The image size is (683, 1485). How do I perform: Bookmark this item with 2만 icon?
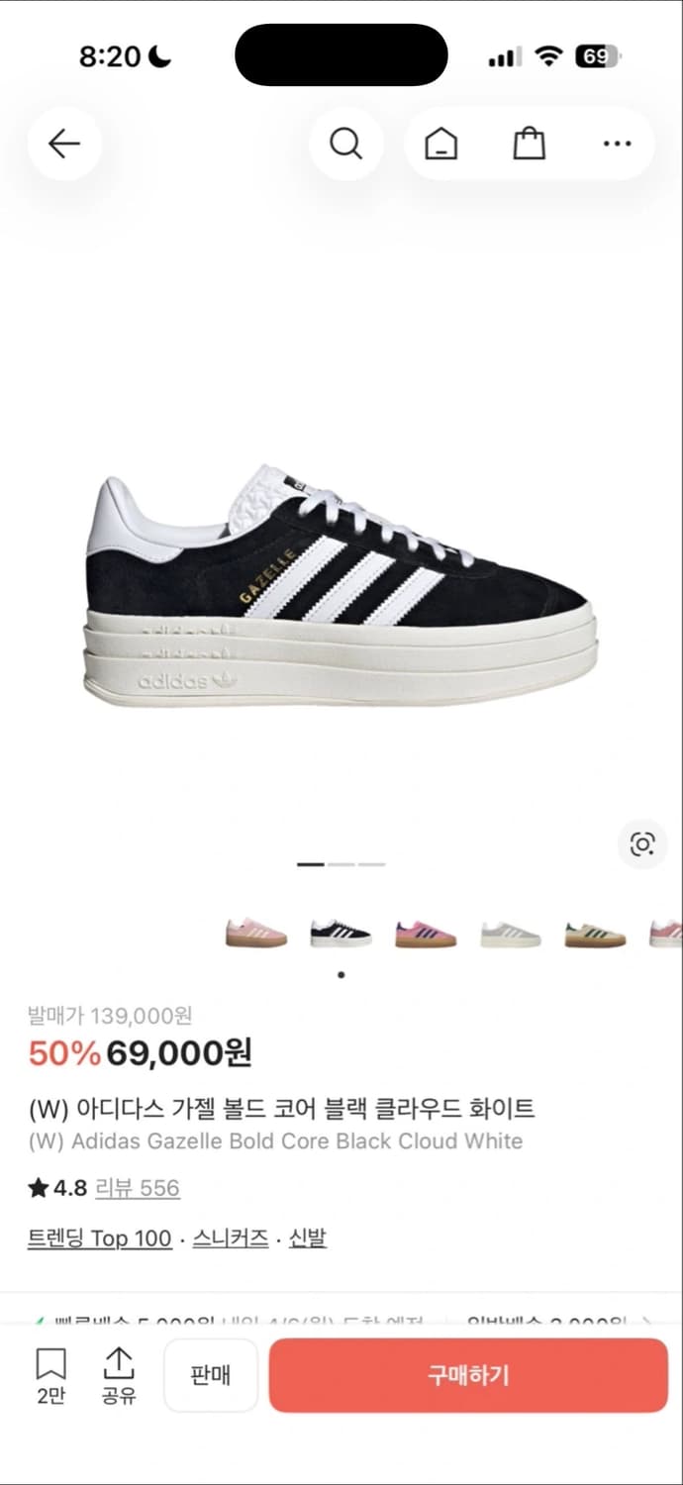pos(50,1375)
